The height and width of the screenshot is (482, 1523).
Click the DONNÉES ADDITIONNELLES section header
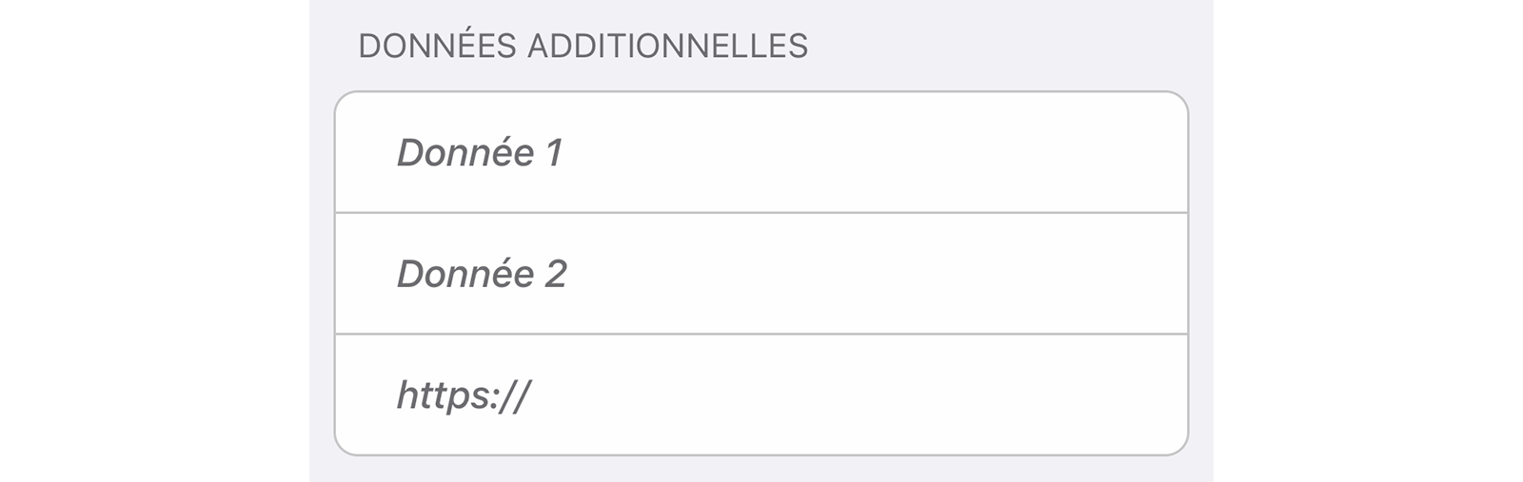[583, 47]
